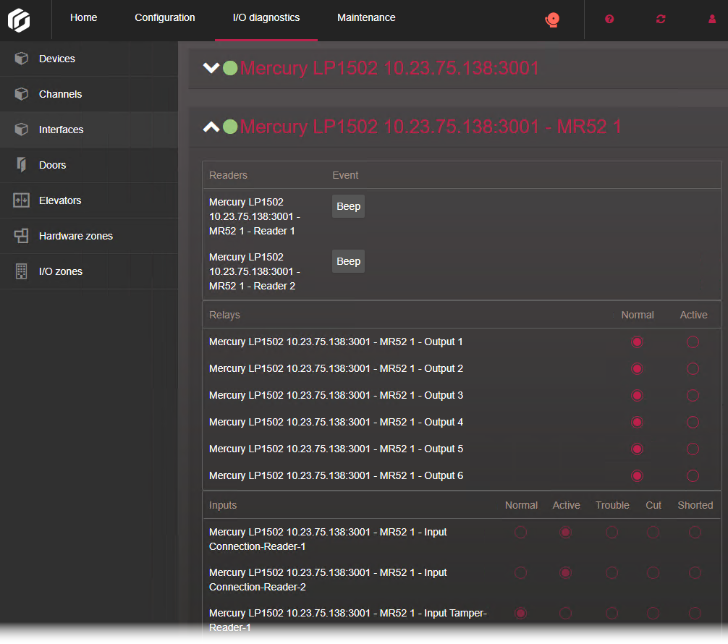
Task: Set Output 4 relay to Normal
Action: pos(637,423)
